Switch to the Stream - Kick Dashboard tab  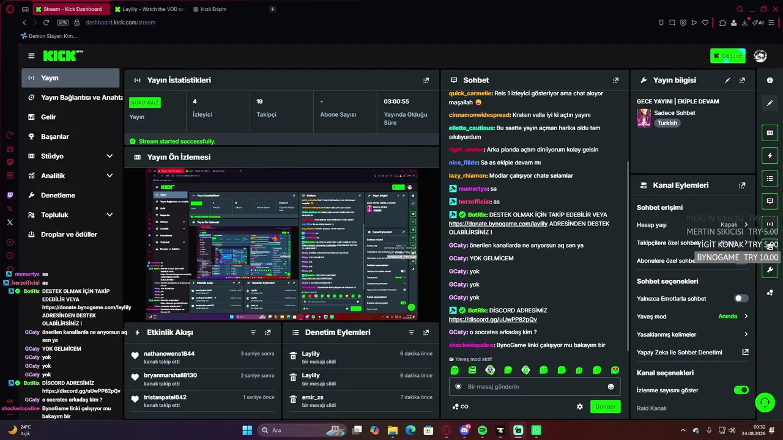point(72,9)
